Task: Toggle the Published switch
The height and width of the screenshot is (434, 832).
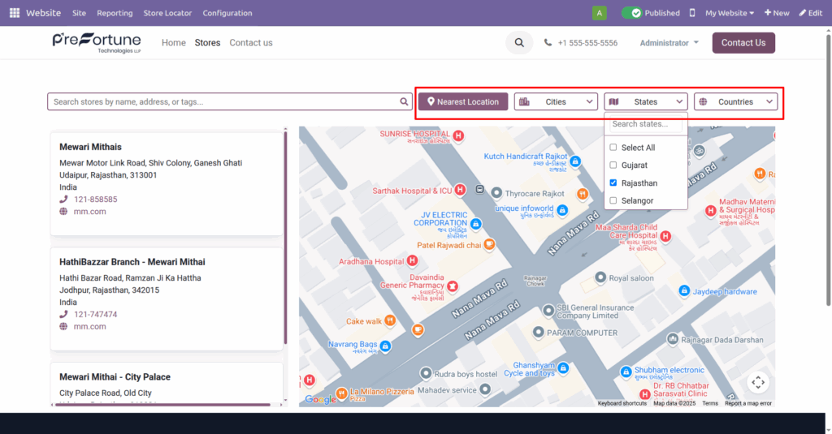Action: 631,13
